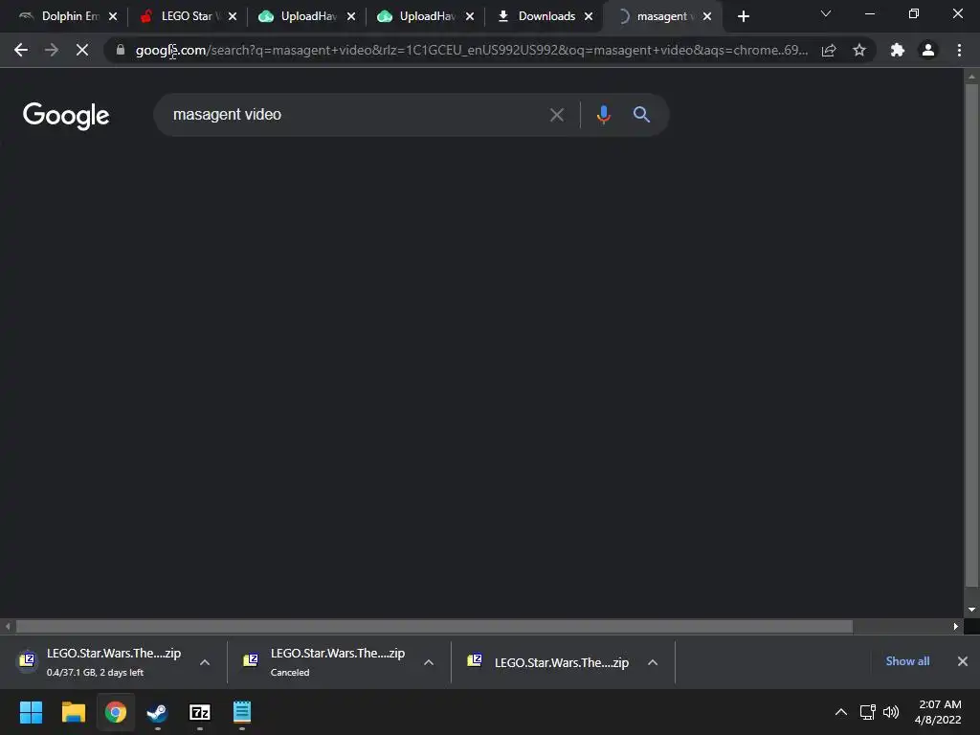The height and width of the screenshot is (735, 980).
Task: Click the forward navigation arrow
Action: pyautogui.click(x=52, y=50)
